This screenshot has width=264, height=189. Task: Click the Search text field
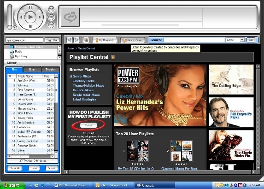coord(194,40)
